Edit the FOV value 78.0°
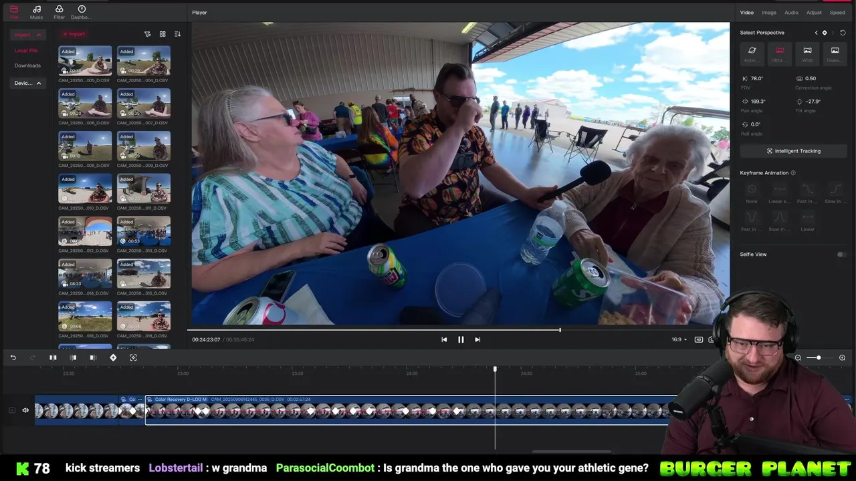856x481 pixels. click(757, 78)
